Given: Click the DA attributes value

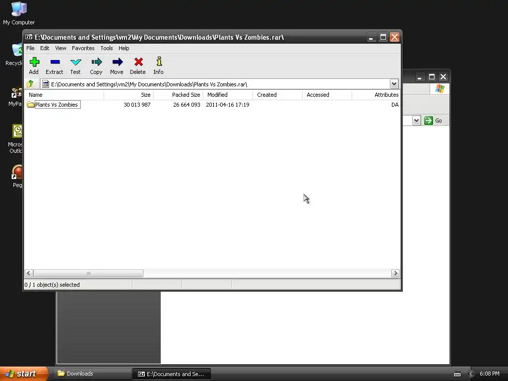Looking at the screenshot, I should (395, 105).
